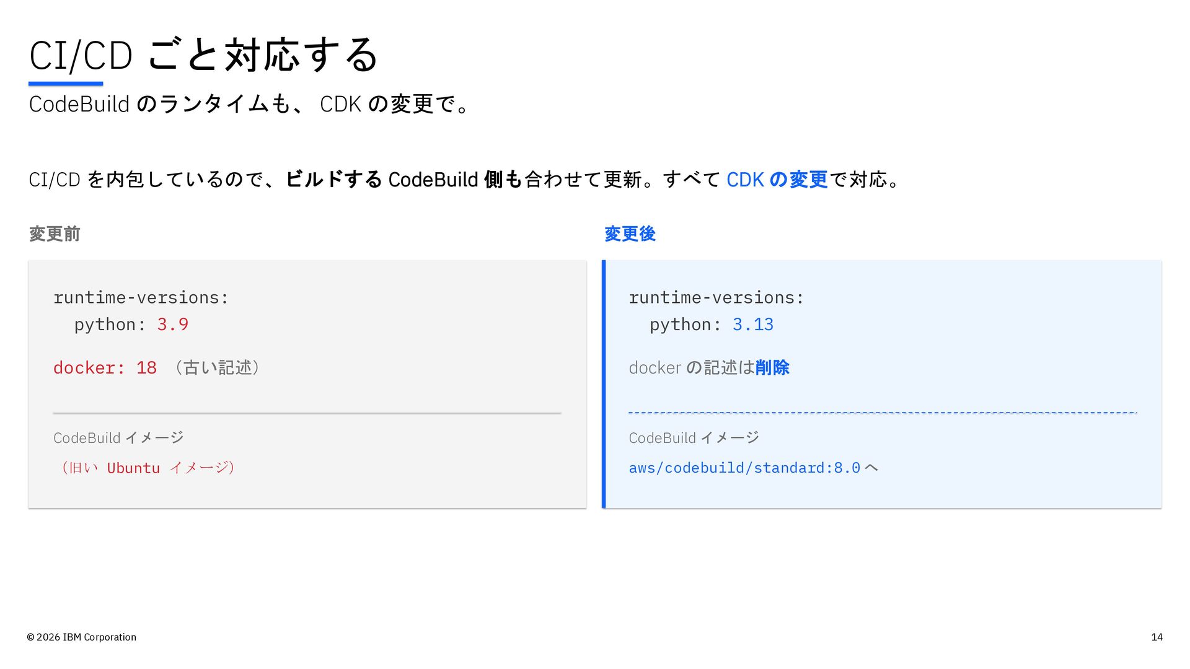
Task: Click the bold blue '削除' word
Action: pyautogui.click(x=772, y=368)
